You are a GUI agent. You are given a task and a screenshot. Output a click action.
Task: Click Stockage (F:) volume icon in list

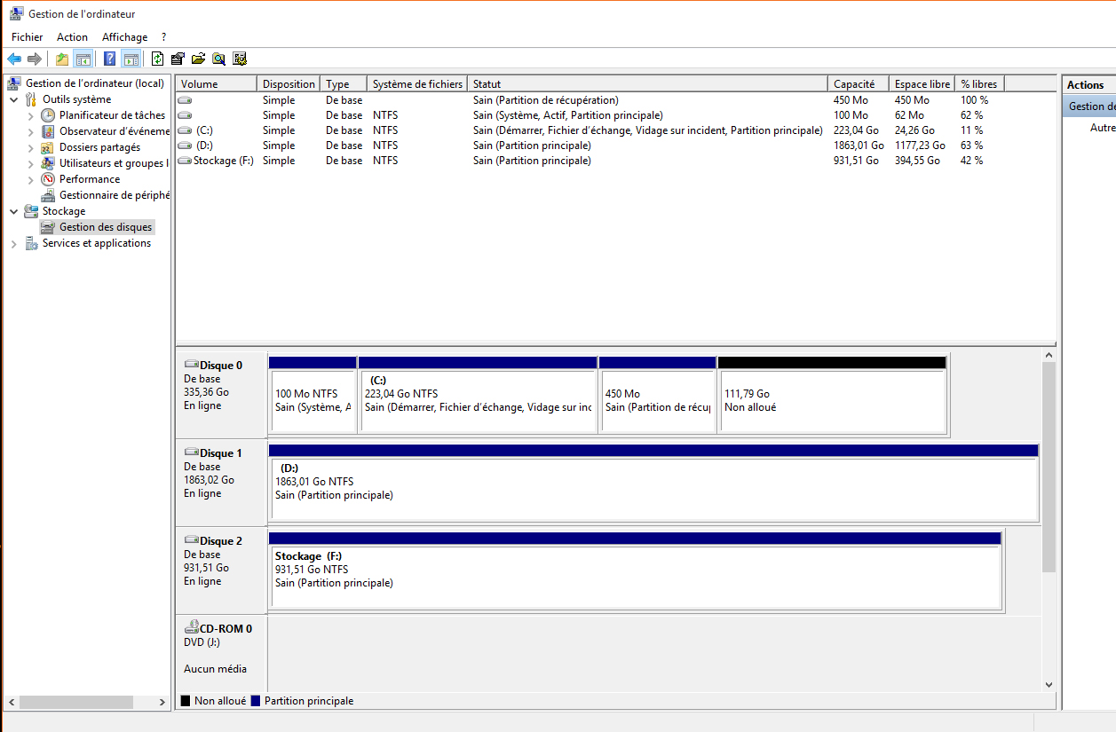[185, 161]
